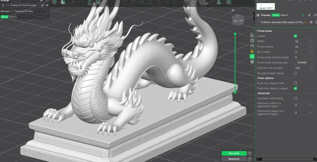Click the Lay on face toolbar icon
The width and height of the screenshot is (317, 162).
click(x=90, y=2)
